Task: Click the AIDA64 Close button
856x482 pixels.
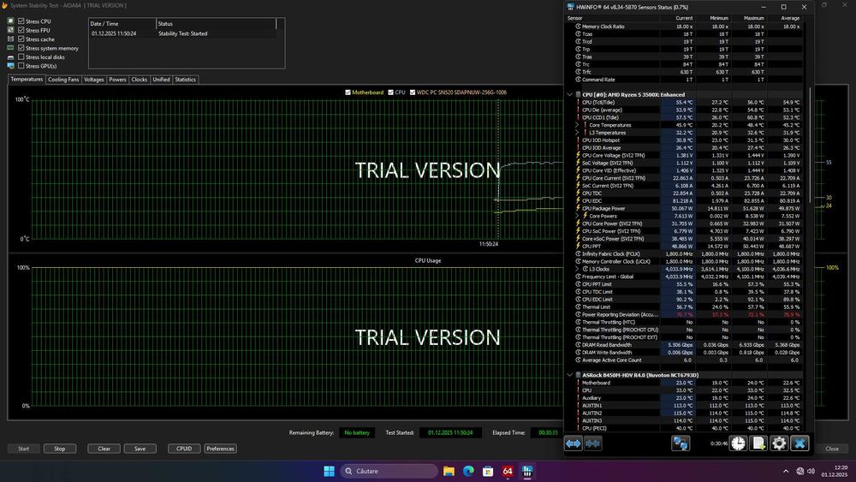Action: point(832,449)
